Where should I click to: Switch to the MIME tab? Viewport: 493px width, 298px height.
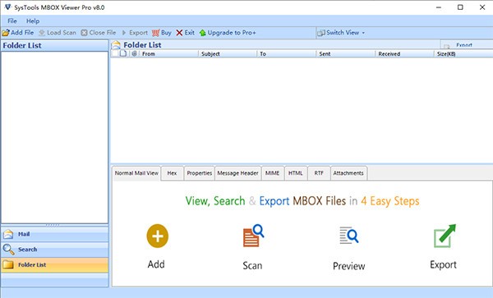(272, 173)
